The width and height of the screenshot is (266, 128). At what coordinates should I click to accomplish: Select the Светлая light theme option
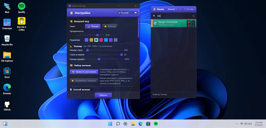click(x=110, y=26)
